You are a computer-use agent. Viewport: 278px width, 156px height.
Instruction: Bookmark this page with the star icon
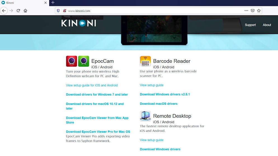(259, 11)
